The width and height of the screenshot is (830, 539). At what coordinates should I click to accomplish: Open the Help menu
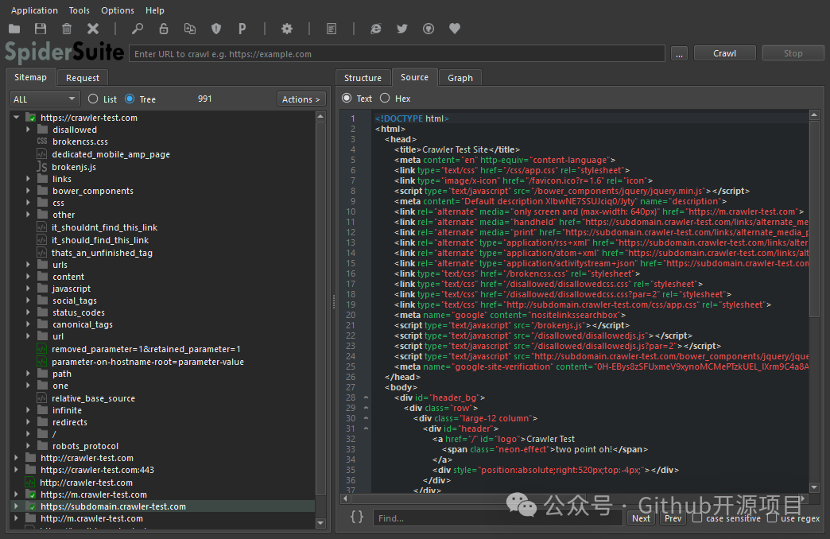[155, 10]
